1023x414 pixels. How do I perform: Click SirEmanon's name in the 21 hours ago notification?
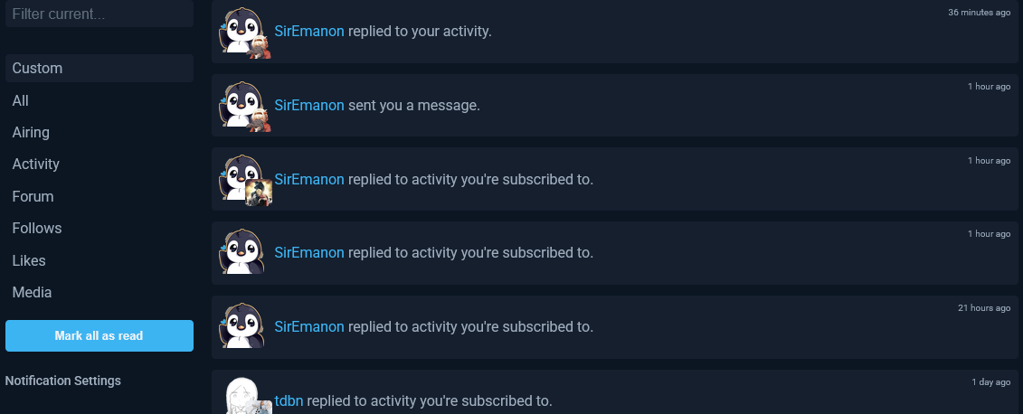click(x=309, y=326)
